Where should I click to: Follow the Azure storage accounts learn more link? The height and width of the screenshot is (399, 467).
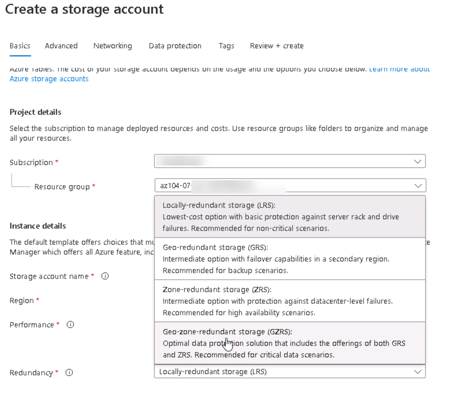(49, 79)
